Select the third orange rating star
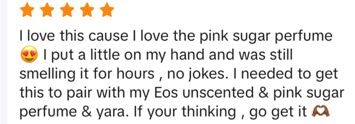This screenshot has width=355, height=124. (x=67, y=11)
